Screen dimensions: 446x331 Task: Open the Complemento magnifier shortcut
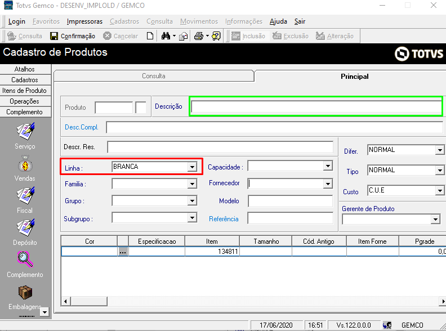click(25, 259)
